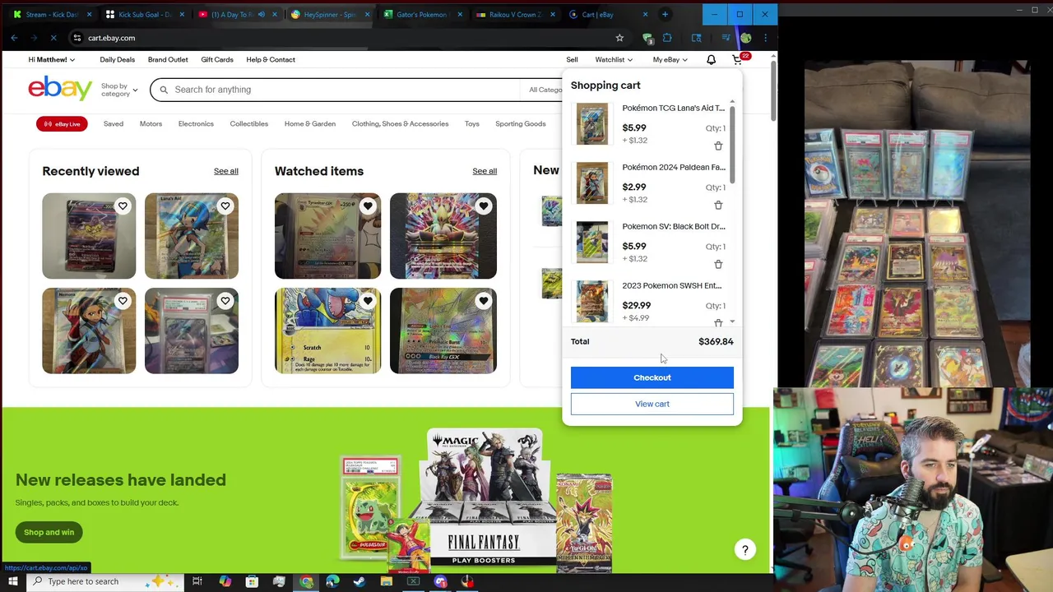Mute the A Day To Remember tab audio

[261, 14]
